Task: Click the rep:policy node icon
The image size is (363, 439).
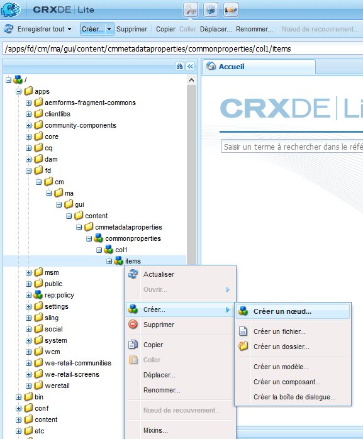Action: (x=38, y=295)
